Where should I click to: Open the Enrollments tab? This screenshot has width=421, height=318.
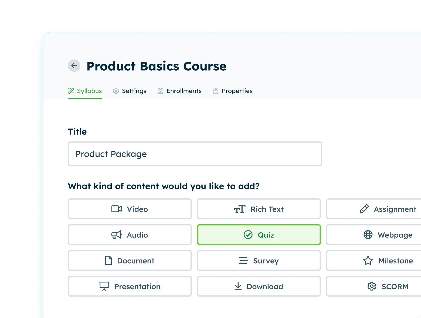[x=179, y=91]
